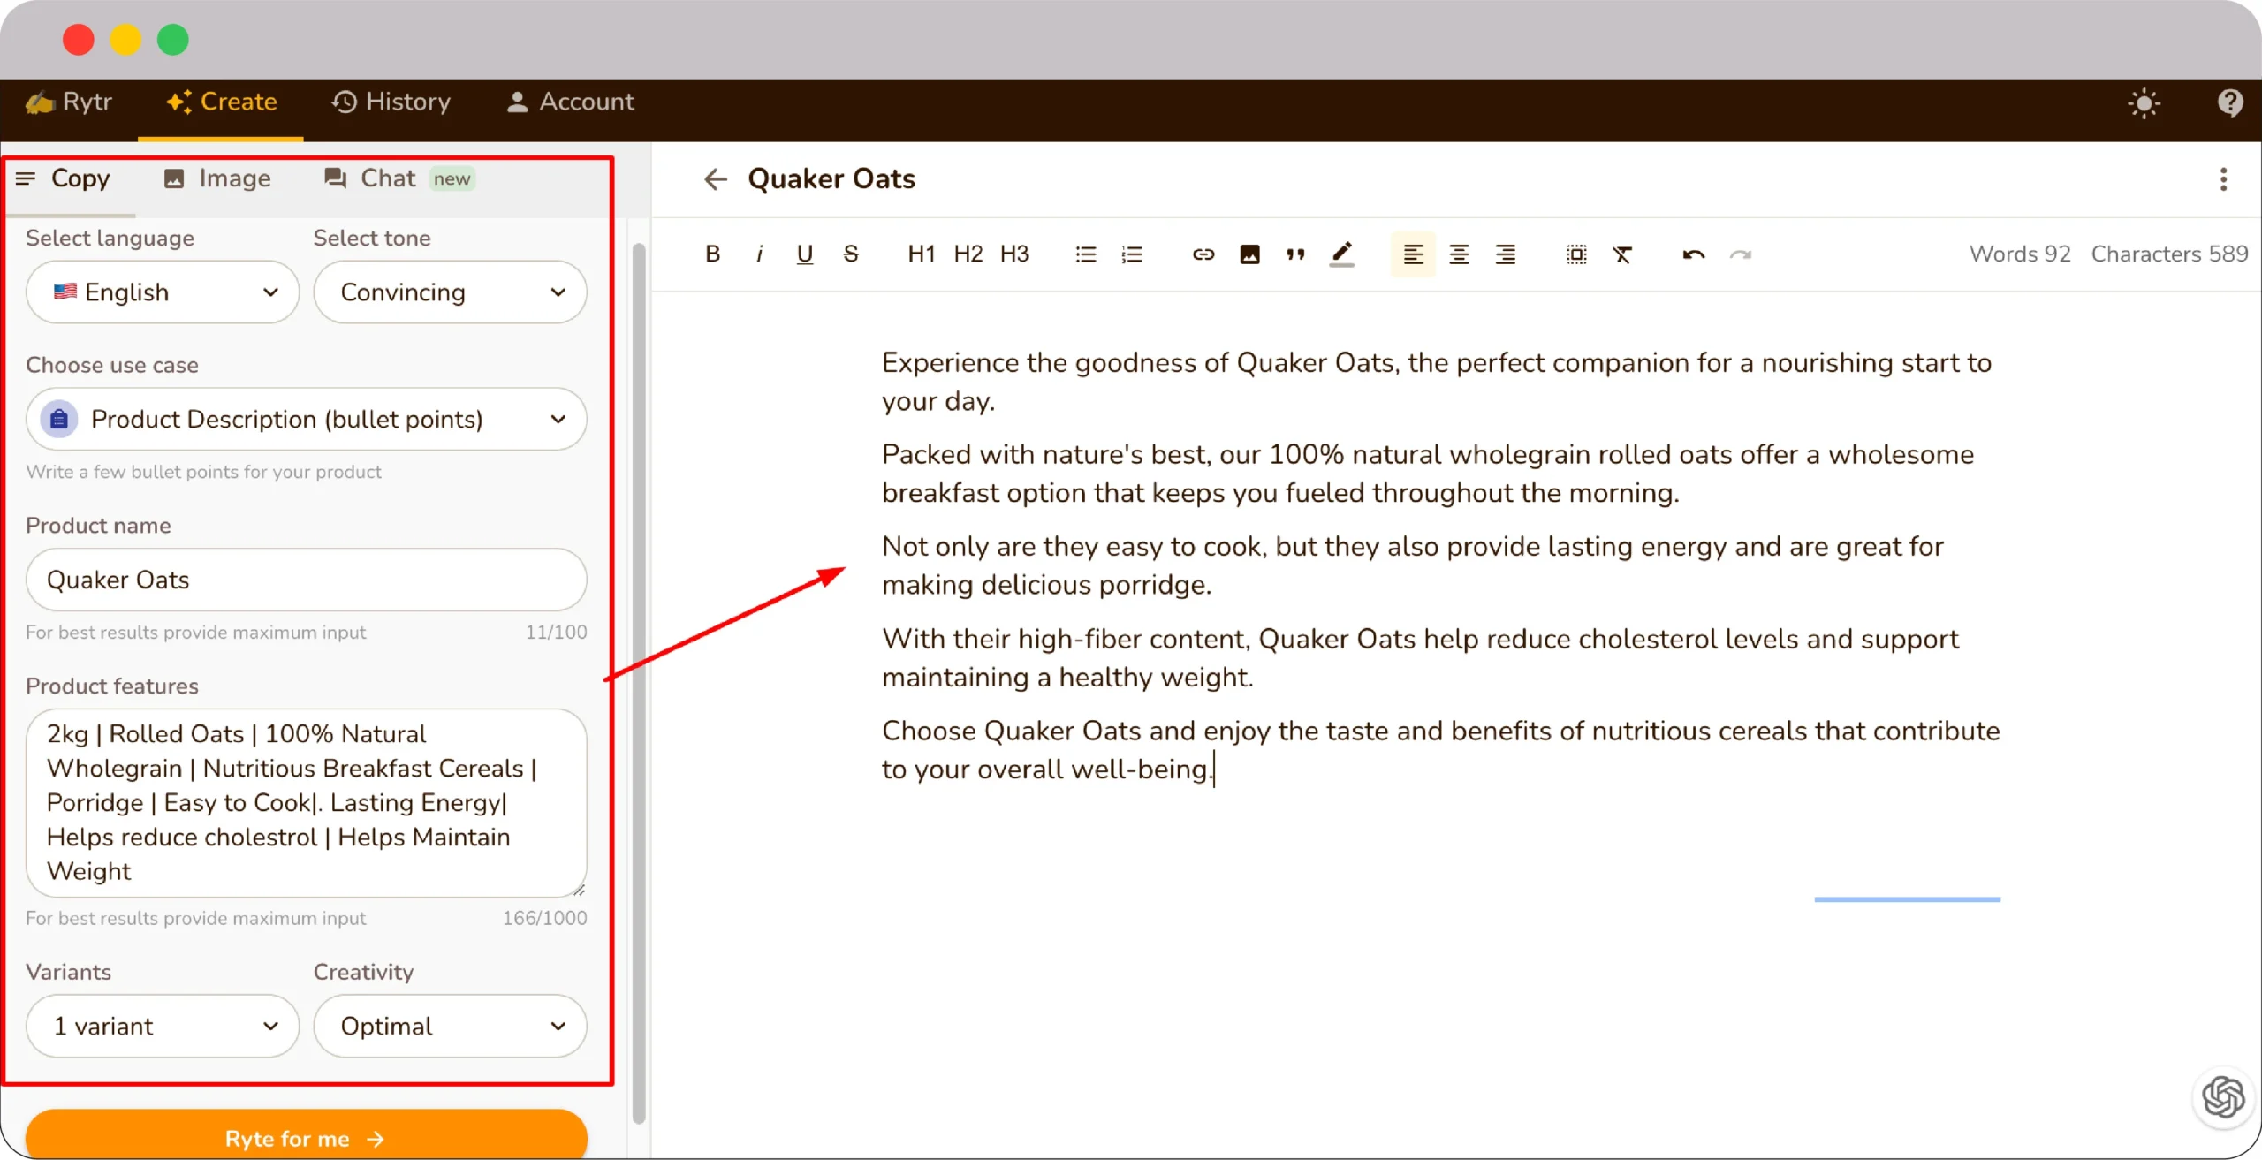Click the paragraph starting 'With their high-fiber'
The width and height of the screenshot is (2262, 1160).
click(1421, 657)
